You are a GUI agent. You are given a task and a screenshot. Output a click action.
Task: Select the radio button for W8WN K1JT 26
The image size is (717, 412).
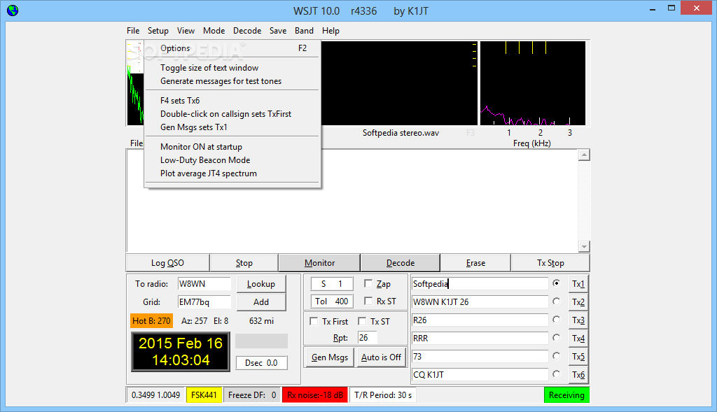(556, 301)
